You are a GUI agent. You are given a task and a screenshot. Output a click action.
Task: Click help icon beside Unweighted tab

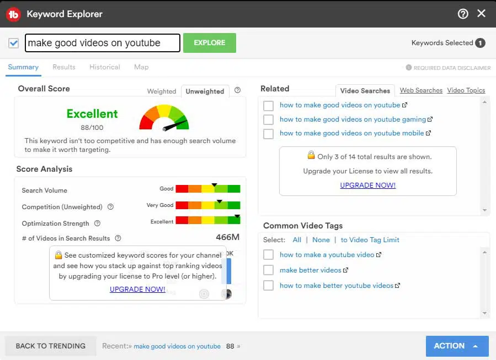(238, 90)
